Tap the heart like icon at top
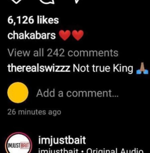Screen dimensions: 150x153 point(16,1)
